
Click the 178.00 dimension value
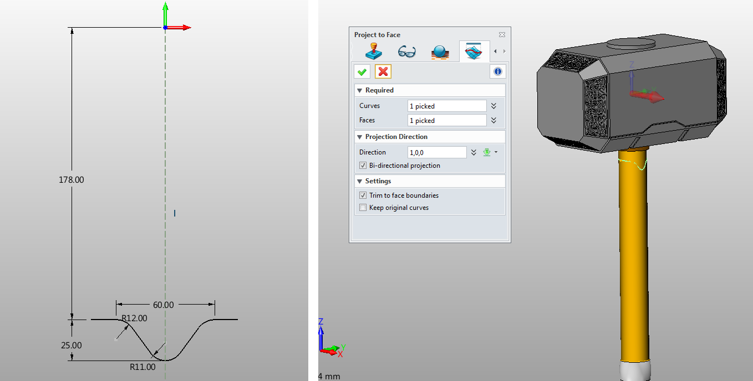[71, 180]
